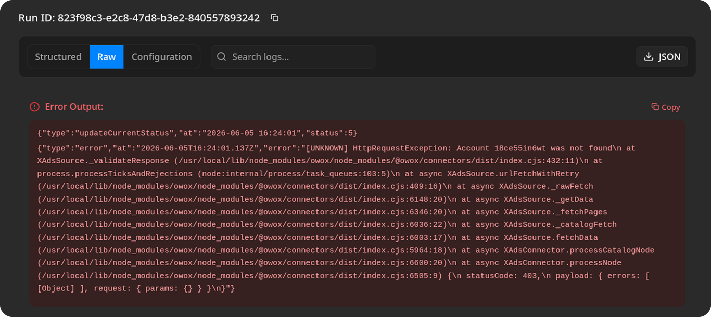Focus the Search logs input field
Image resolution: width=711 pixels, height=317 pixels.
pos(293,57)
